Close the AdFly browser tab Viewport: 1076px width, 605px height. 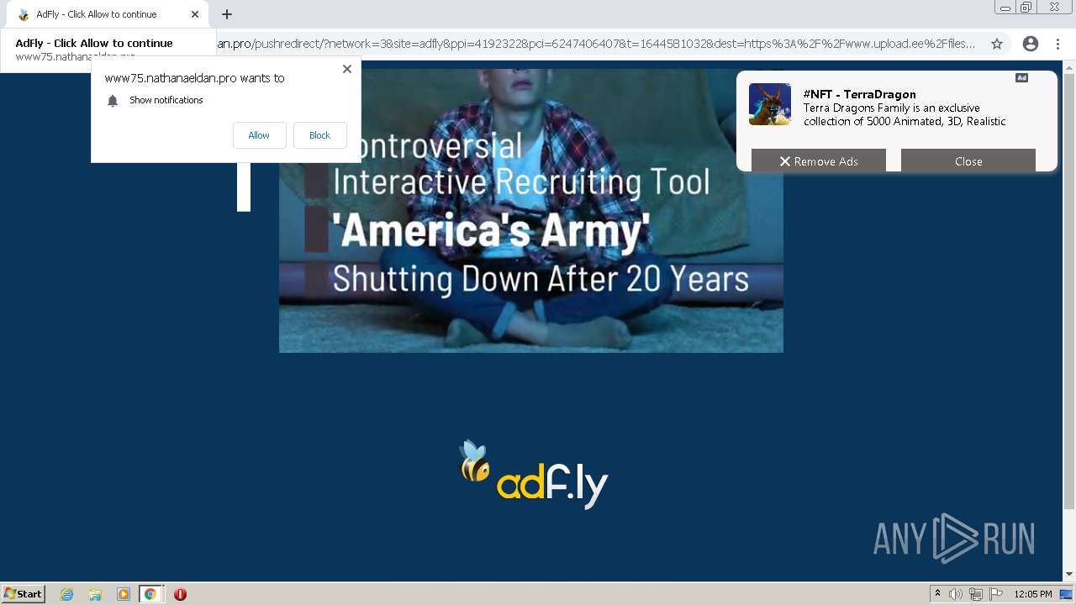tap(195, 14)
